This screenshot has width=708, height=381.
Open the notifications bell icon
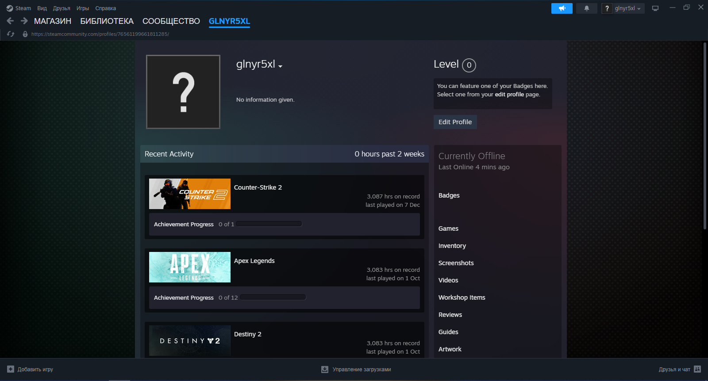(x=587, y=8)
